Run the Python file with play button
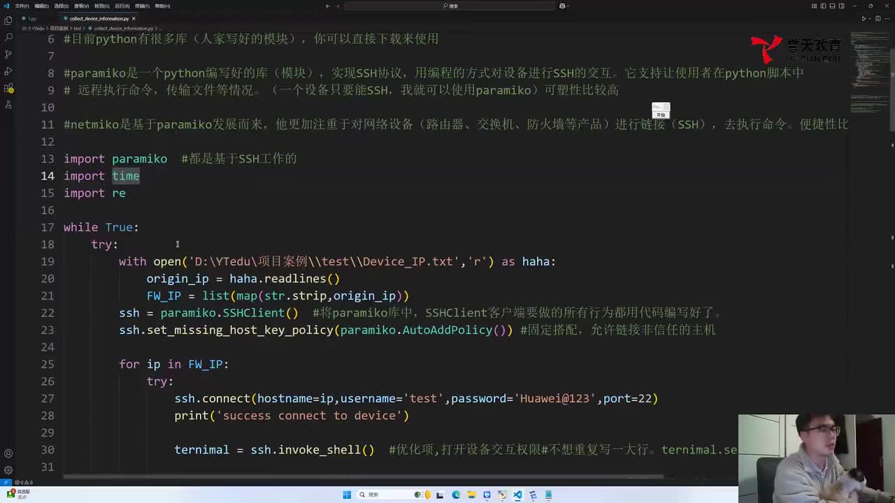The image size is (895, 503). click(864, 19)
